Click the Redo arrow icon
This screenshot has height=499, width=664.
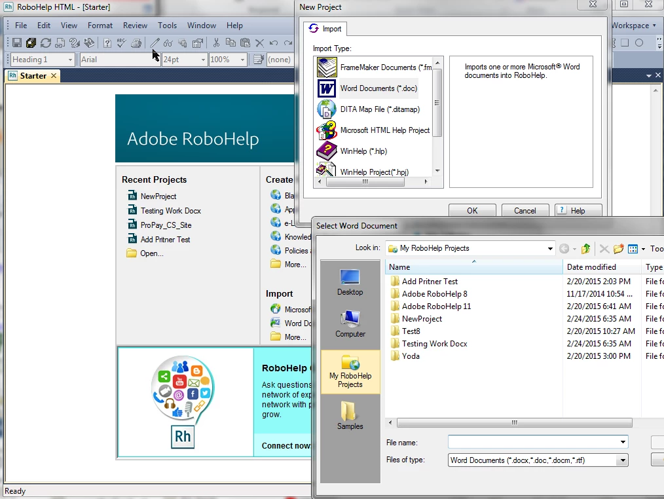coord(288,43)
